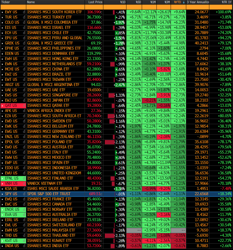The height and width of the screenshot is (250, 233).
Task: Click the red -4.11% cell for Kuwait
Action: click(149, 241)
